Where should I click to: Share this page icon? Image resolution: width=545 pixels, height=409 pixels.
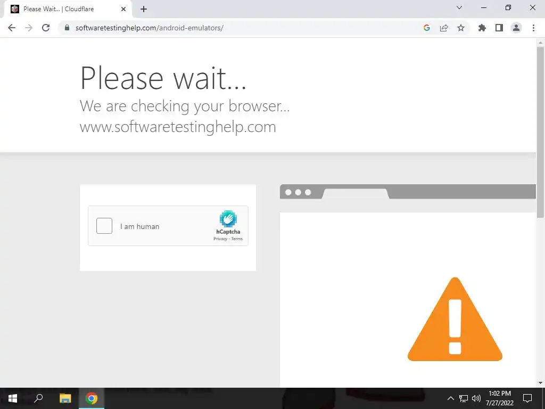[444, 28]
